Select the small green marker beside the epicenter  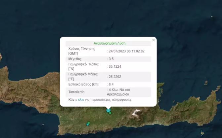click(111, 113)
